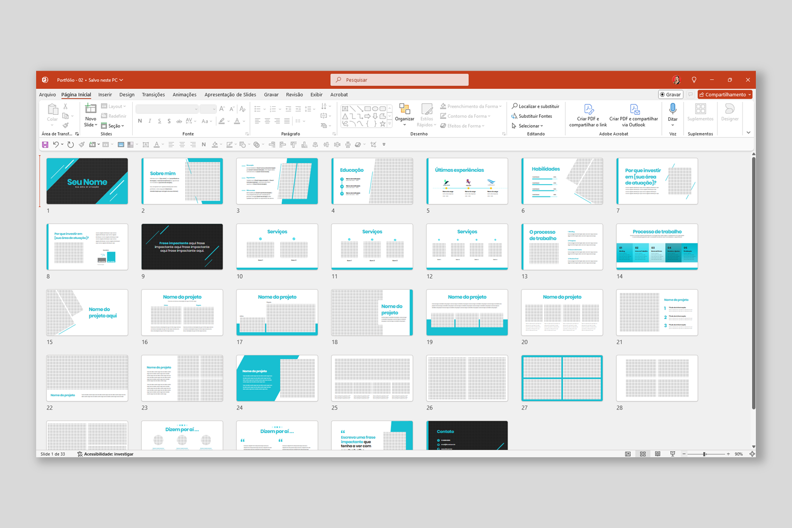Click the crop tool in quick toolbar
The width and height of the screenshot is (792, 528).
(x=373, y=144)
